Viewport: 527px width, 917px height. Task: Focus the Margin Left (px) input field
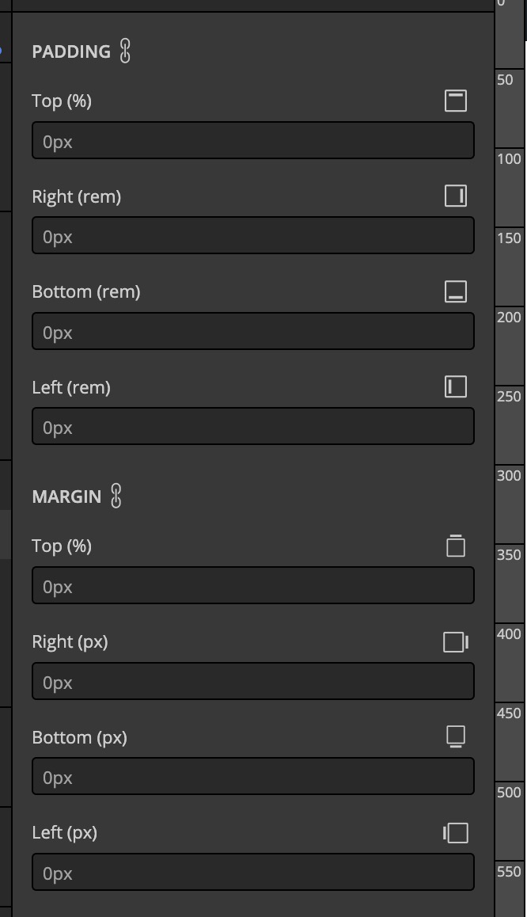[253, 872]
